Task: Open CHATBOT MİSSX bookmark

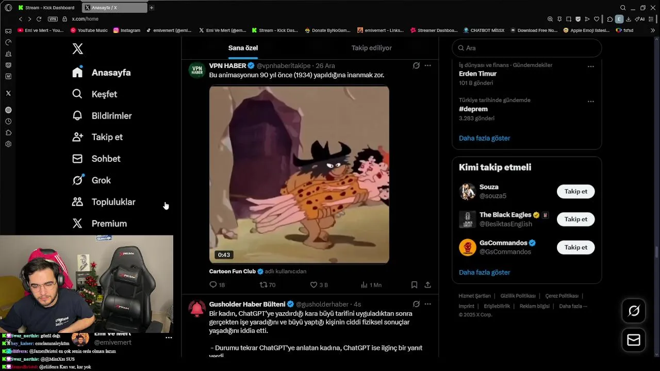Action: point(484,30)
